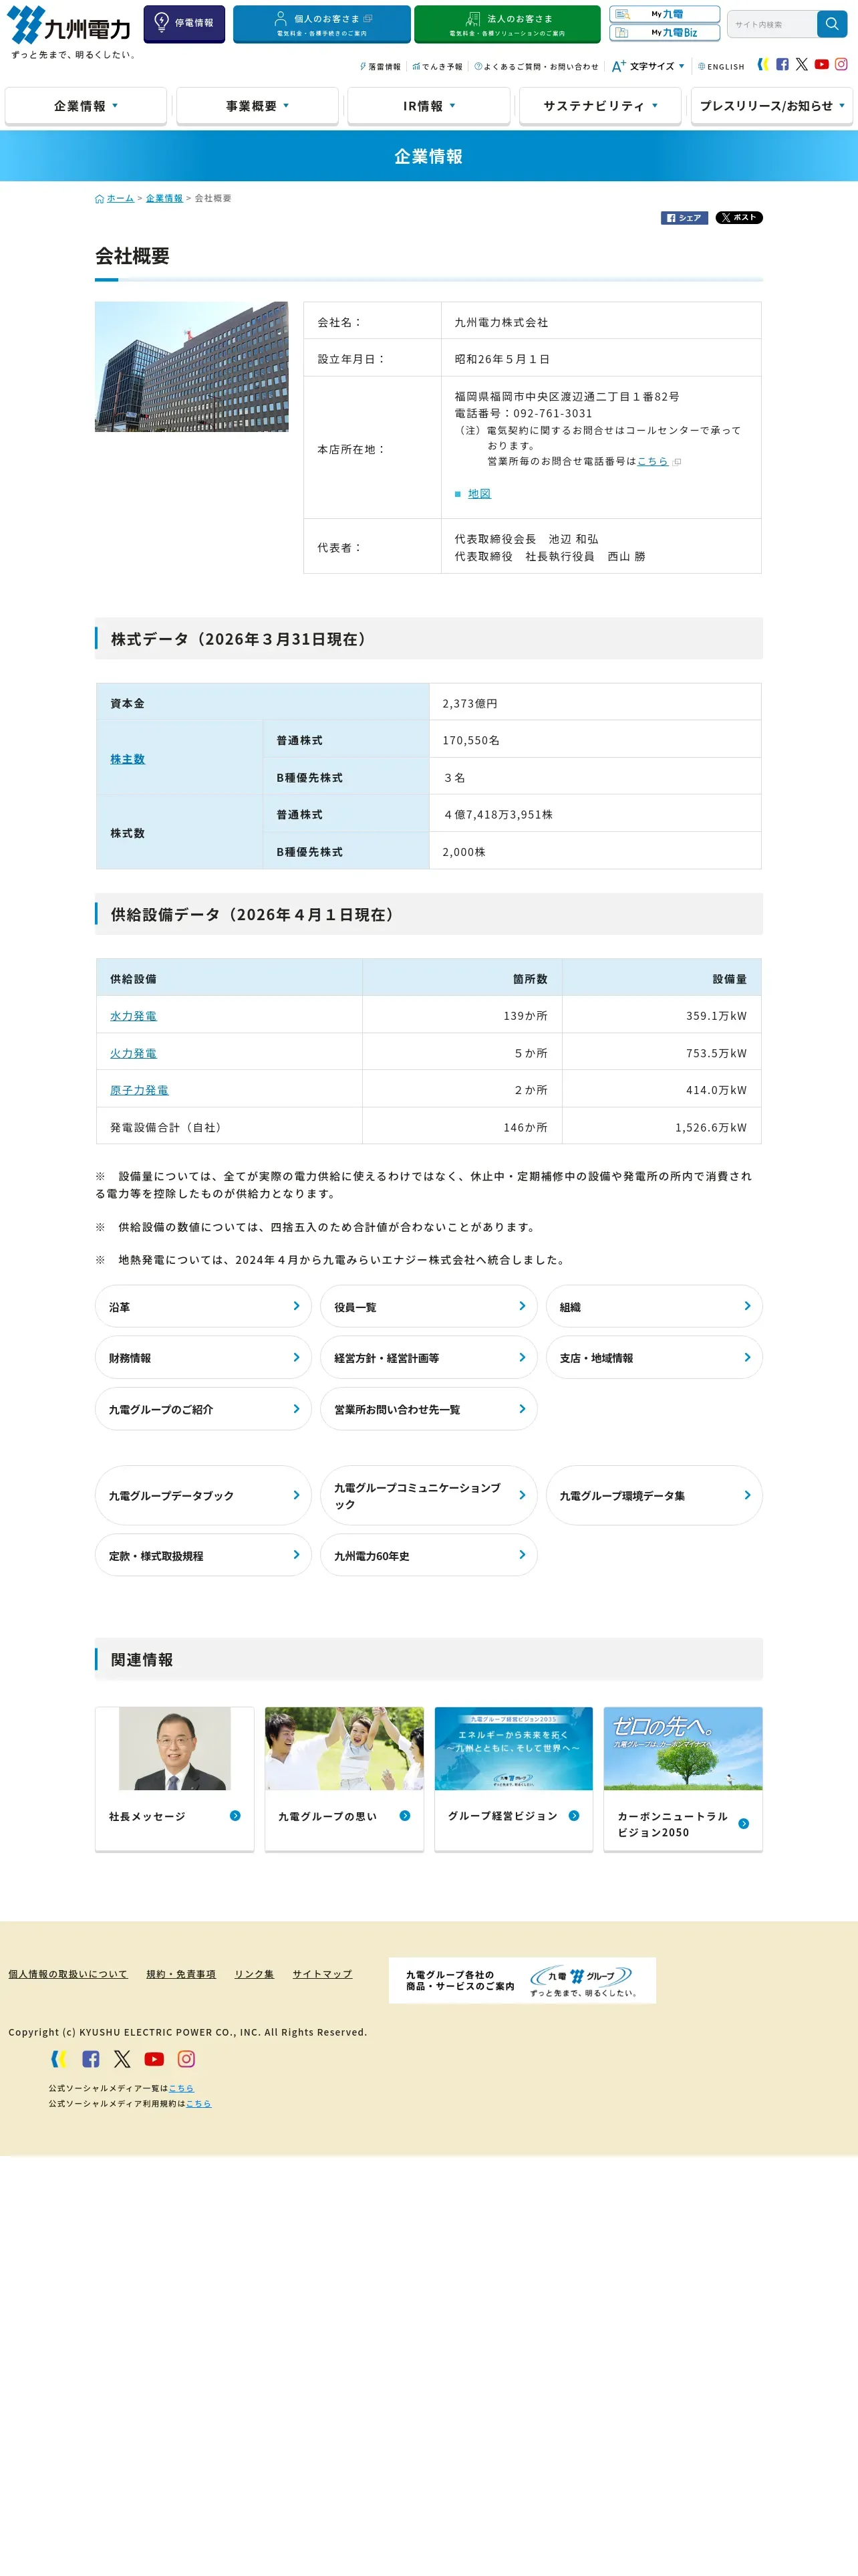
Task: Open the 九電グループデータブック button
Action: tap(204, 1495)
